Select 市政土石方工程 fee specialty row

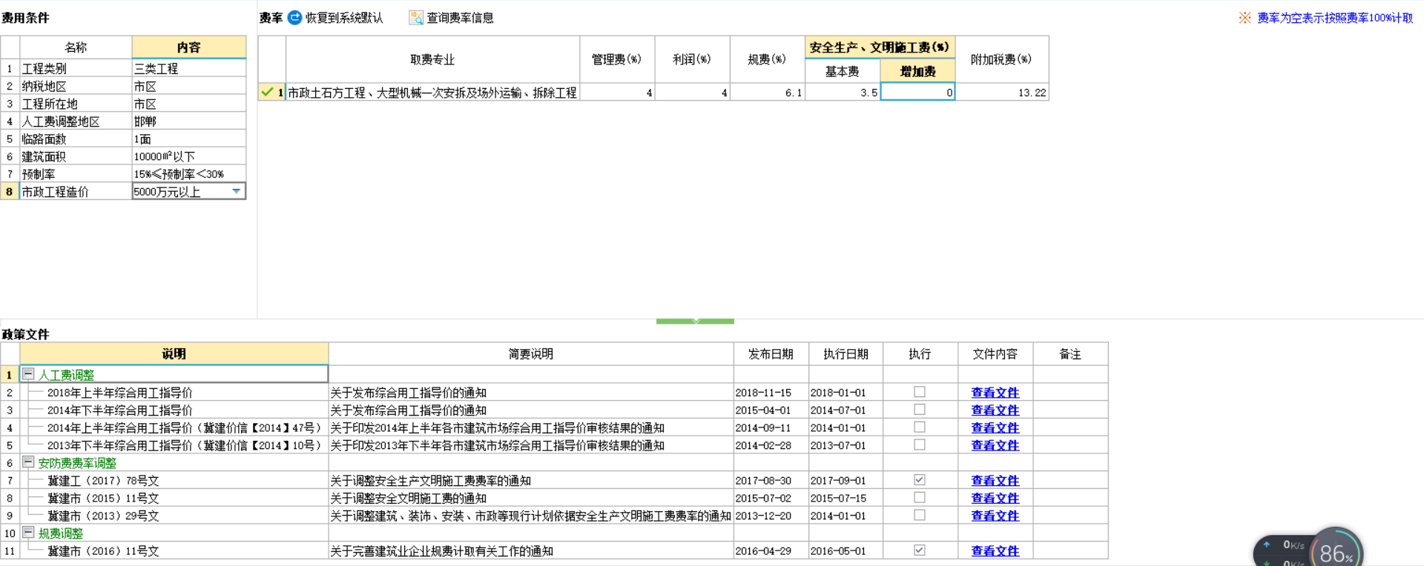pos(432,93)
